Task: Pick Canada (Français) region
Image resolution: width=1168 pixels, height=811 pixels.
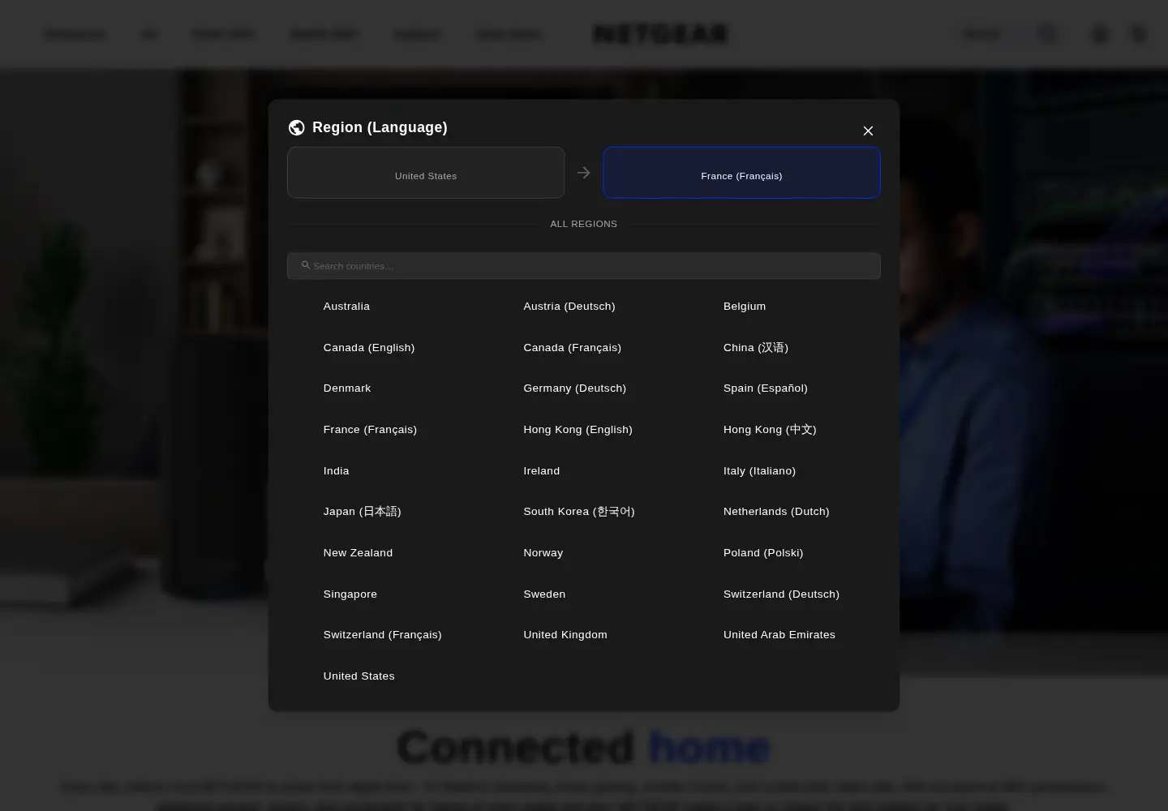Action: (x=573, y=348)
